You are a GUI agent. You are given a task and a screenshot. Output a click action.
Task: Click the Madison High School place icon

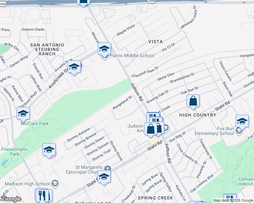click(x=55, y=183)
